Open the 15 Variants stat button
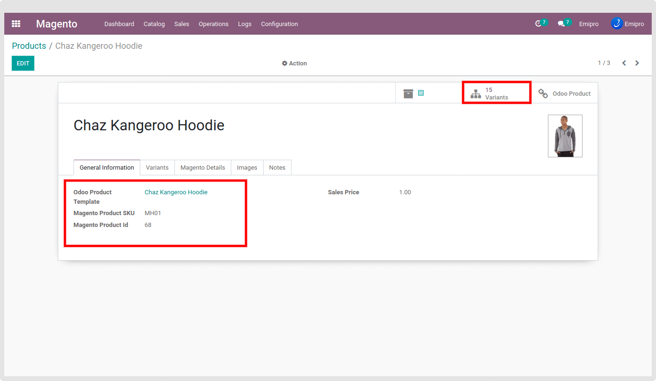 [x=497, y=93]
